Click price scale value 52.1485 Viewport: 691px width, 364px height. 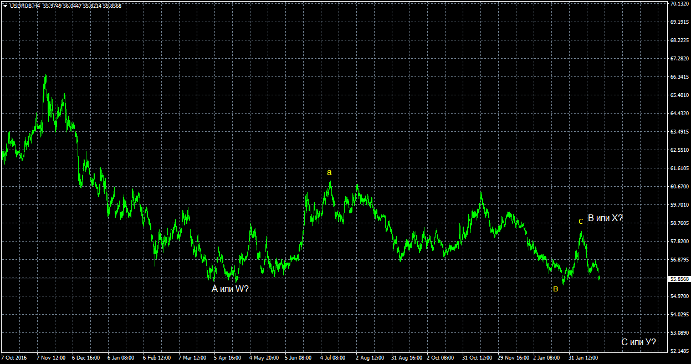(x=678, y=351)
